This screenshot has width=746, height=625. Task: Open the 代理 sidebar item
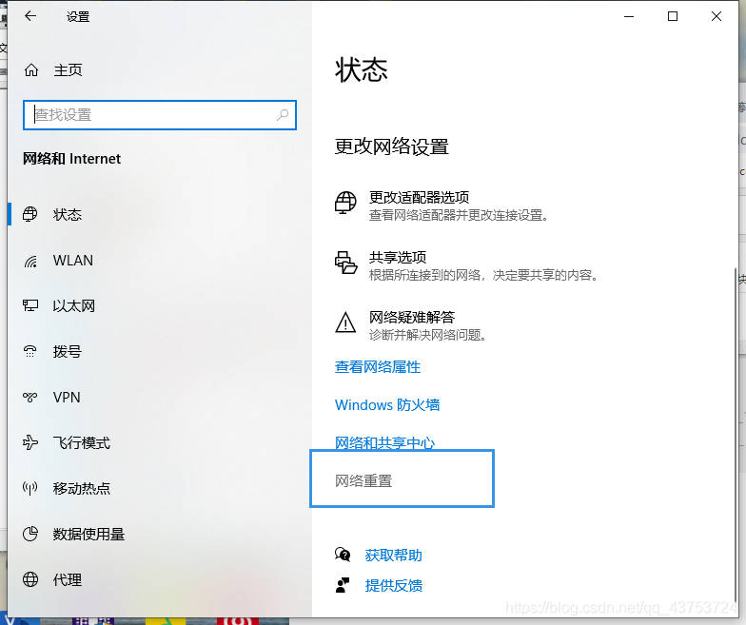point(160,580)
